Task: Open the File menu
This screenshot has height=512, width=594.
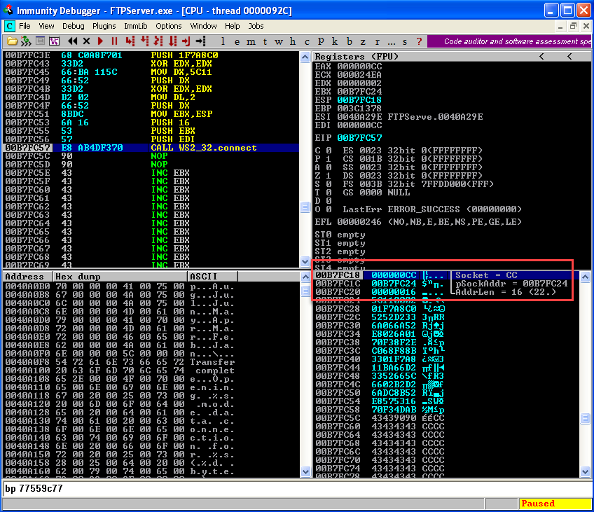Action: (25, 26)
